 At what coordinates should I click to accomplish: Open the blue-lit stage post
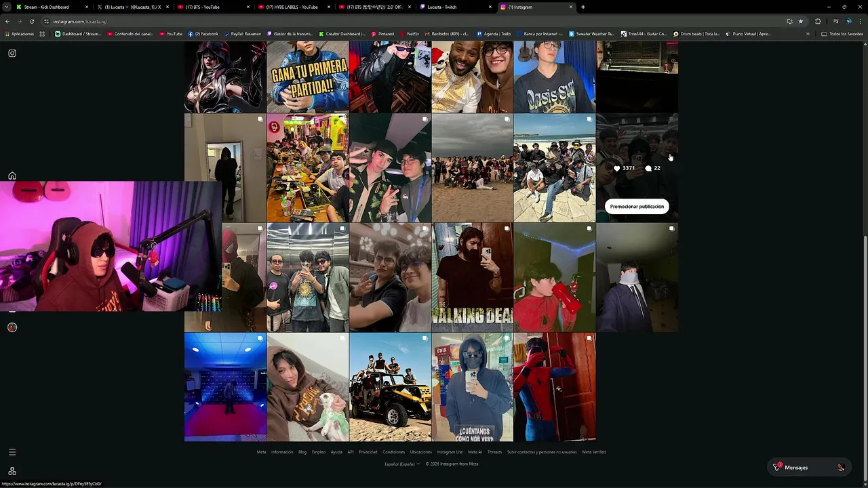point(225,387)
